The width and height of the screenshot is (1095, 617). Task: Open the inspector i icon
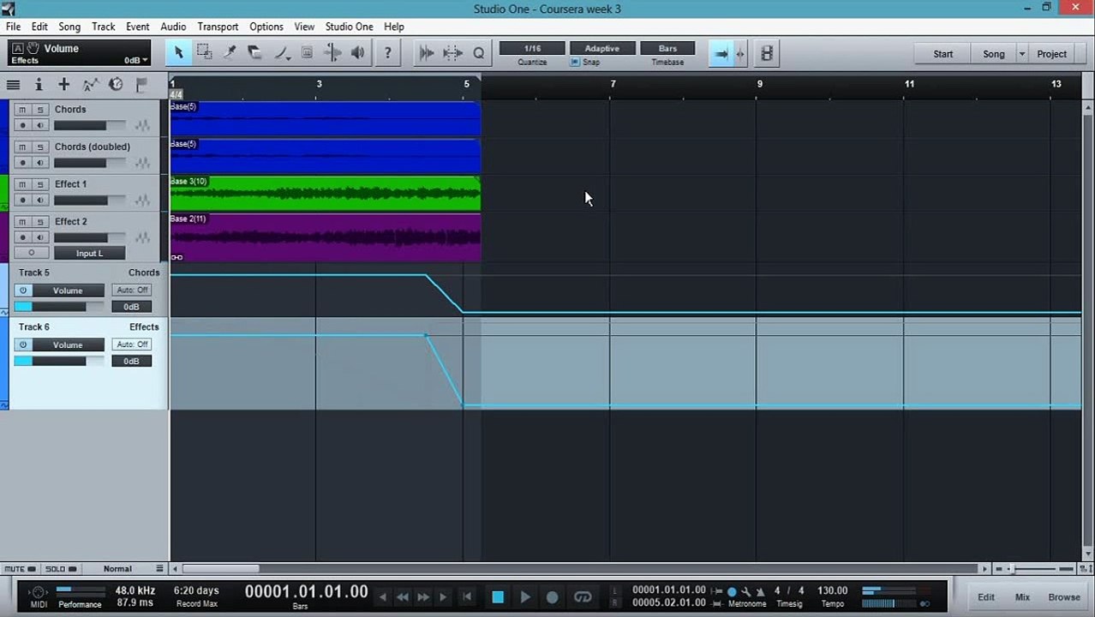pyautogui.click(x=39, y=84)
